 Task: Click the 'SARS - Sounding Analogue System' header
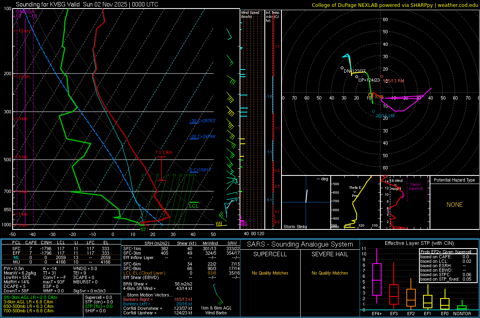pyautogui.click(x=300, y=244)
